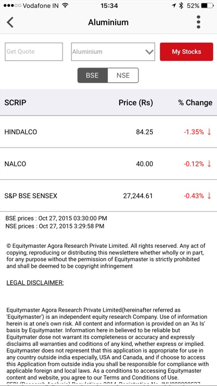Click the dropdown chevron arrow
217x386 pixels.
(x=149, y=52)
